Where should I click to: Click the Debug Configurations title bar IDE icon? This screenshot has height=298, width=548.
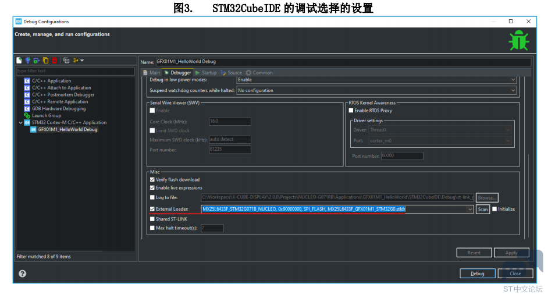19,22
